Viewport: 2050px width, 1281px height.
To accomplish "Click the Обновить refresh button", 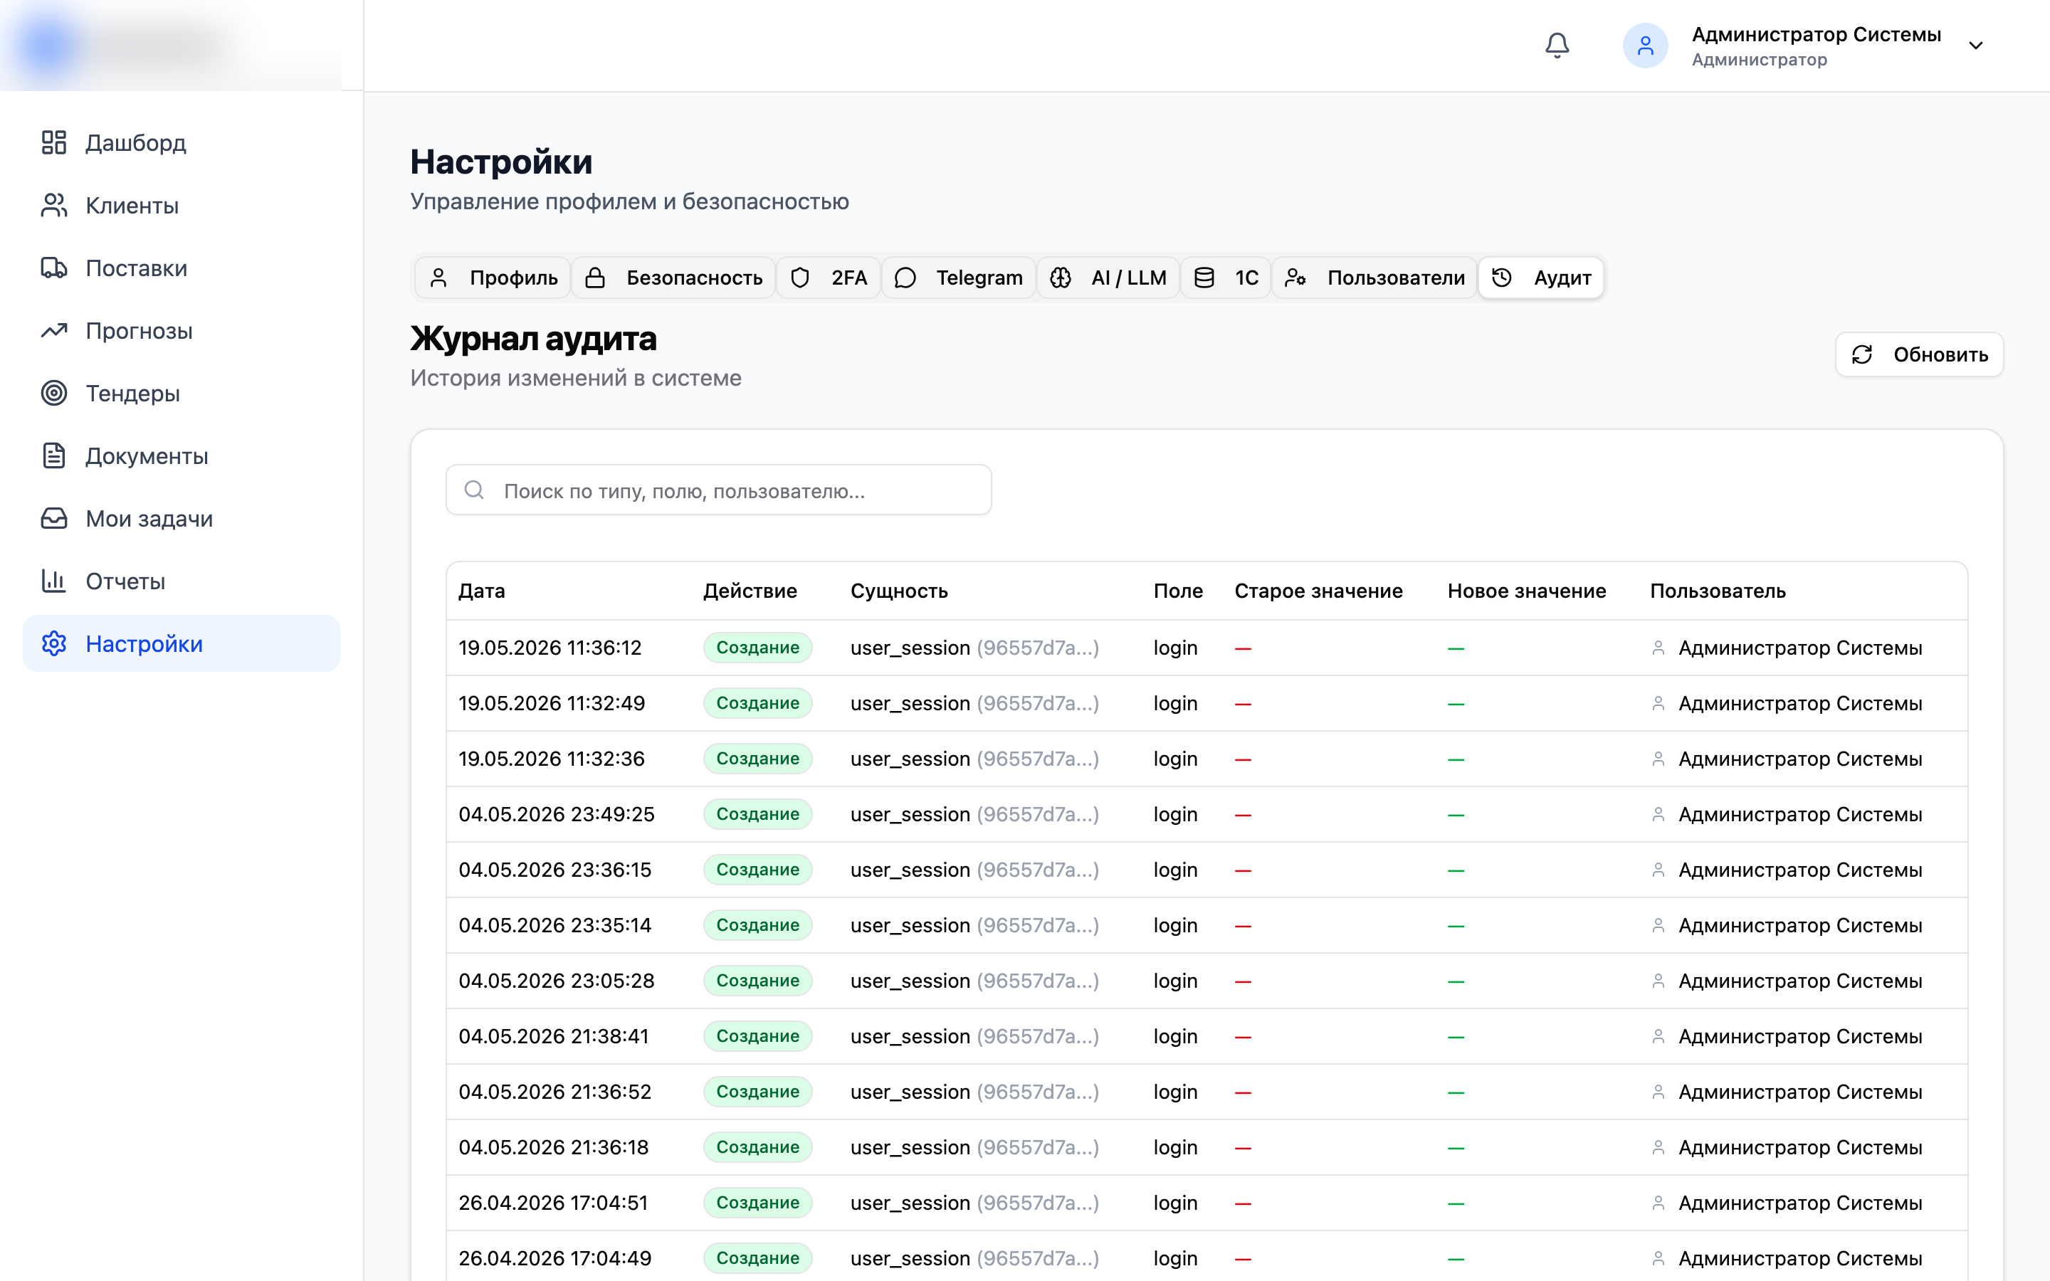I will tap(1919, 354).
